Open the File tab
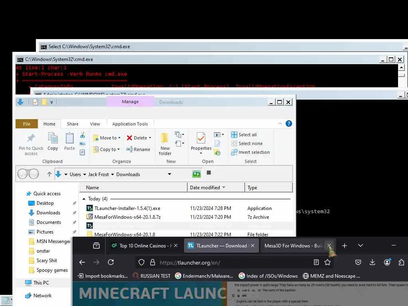408x306 pixels. coord(27,124)
